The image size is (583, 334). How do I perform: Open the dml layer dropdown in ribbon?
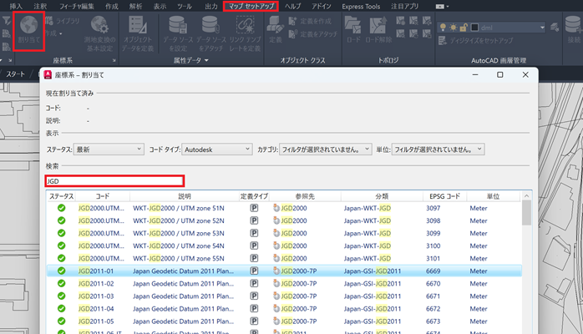tap(542, 28)
